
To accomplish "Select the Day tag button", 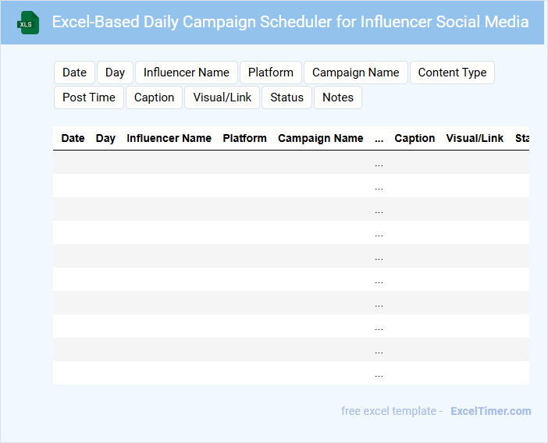I will 115,73.
